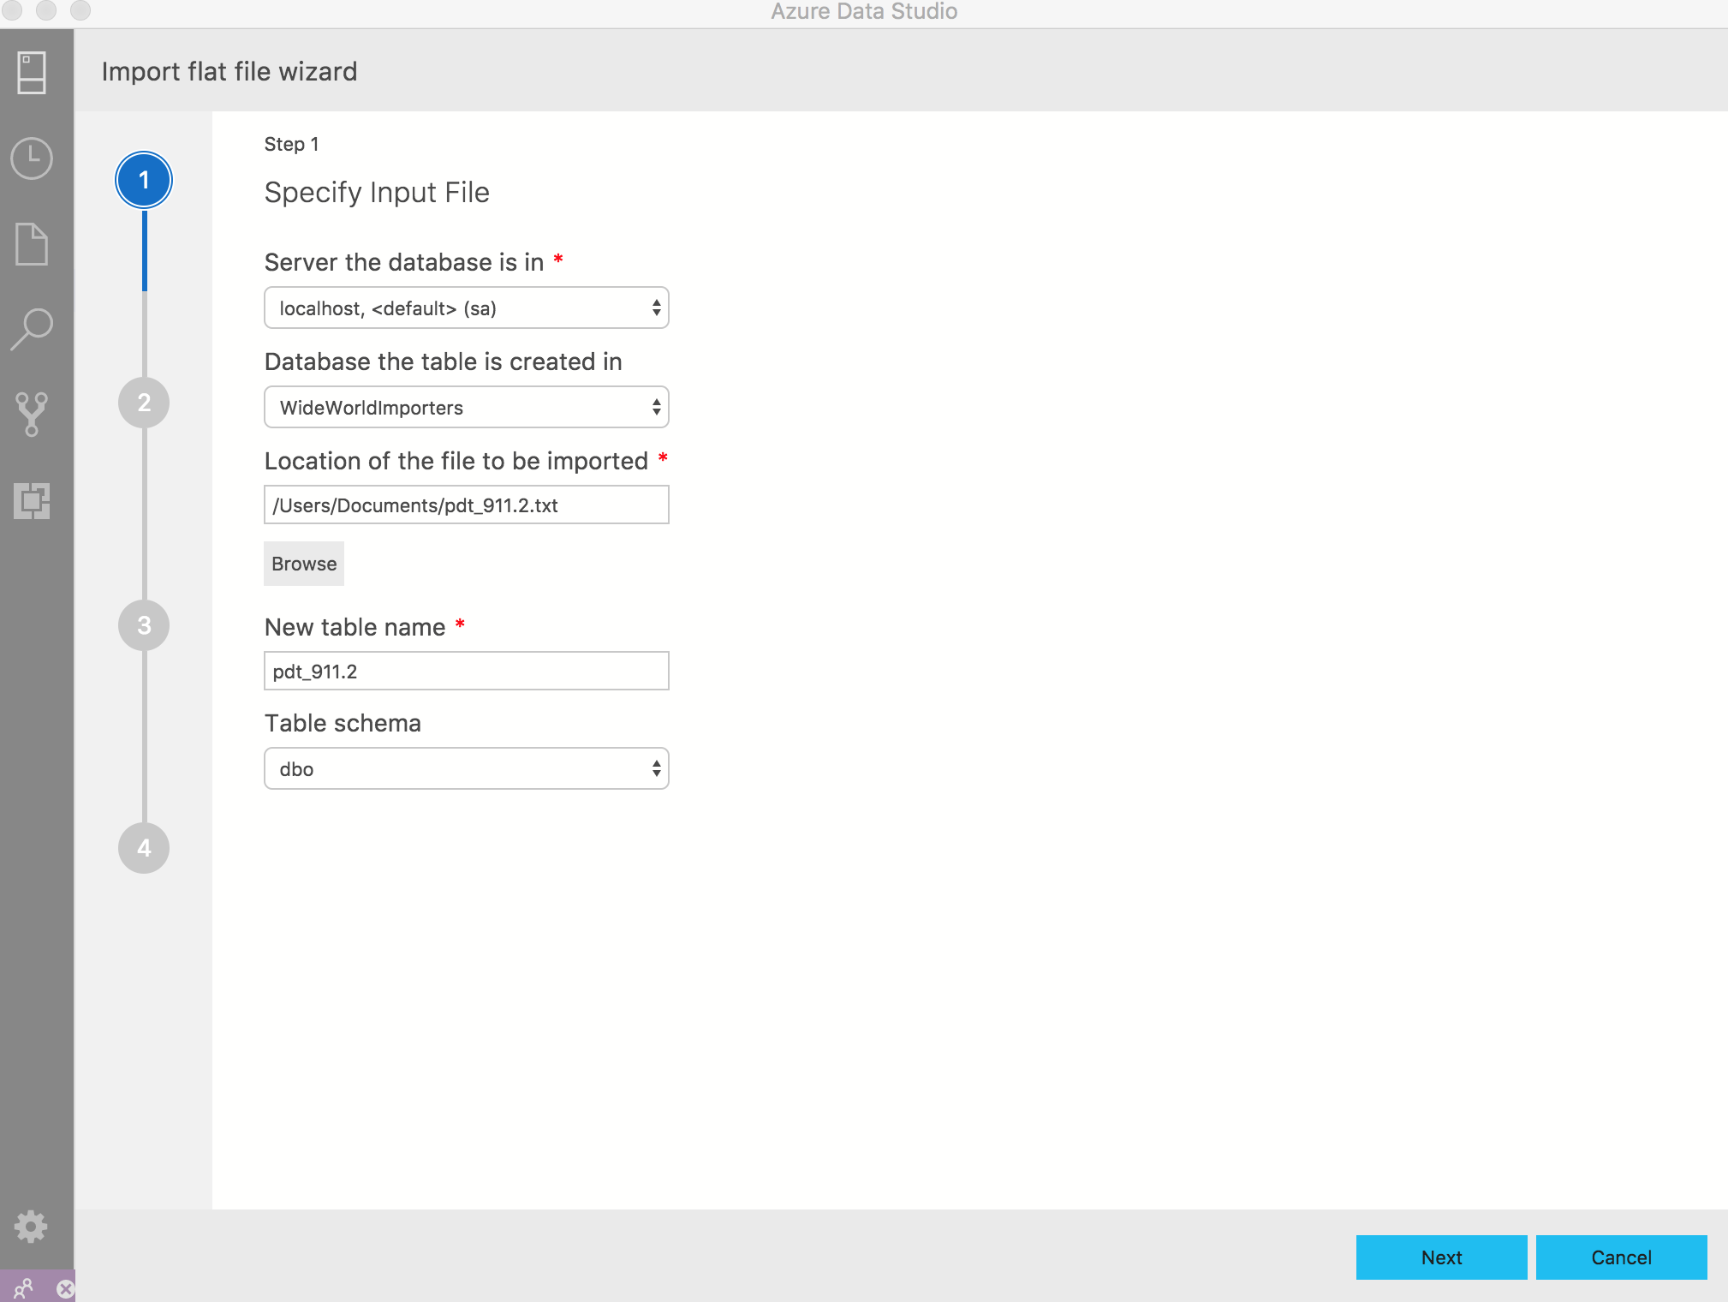This screenshot has height=1302, width=1728.
Task: Click the Connections/Servers sidebar icon
Action: point(33,74)
